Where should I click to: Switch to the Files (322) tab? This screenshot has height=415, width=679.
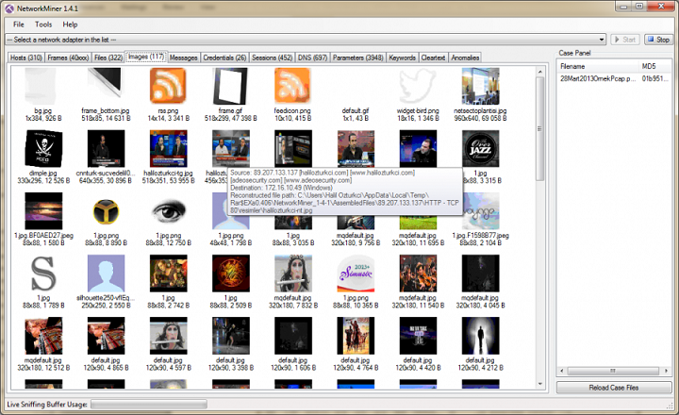coord(108,58)
